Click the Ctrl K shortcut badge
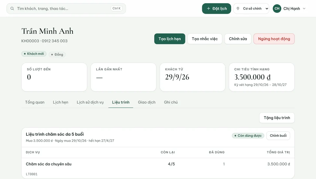The image size is (316, 179). [x=116, y=8]
